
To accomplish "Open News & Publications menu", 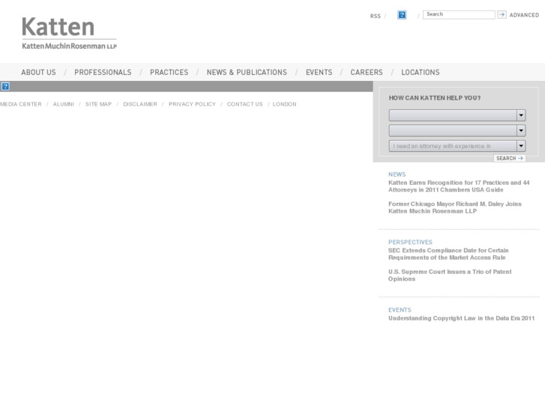I will 247,72.
